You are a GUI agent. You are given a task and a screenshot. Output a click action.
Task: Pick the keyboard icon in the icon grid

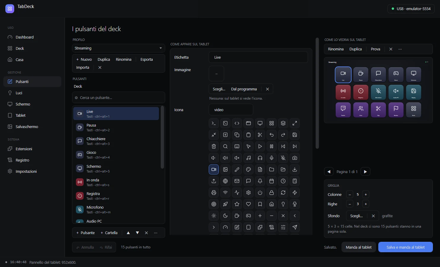click(x=237, y=146)
